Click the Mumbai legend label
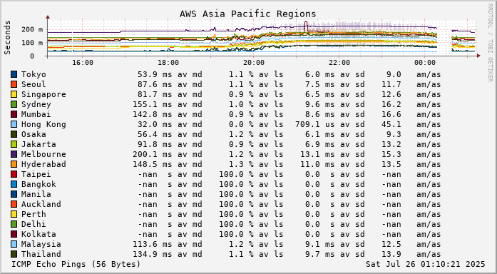This screenshot has width=497, height=274. pyautogui.click(x=36, y=114)
